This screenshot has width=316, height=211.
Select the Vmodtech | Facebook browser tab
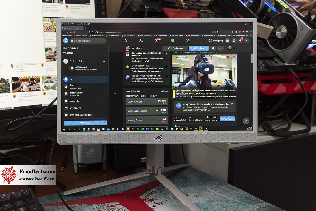(x=72, y=28)
